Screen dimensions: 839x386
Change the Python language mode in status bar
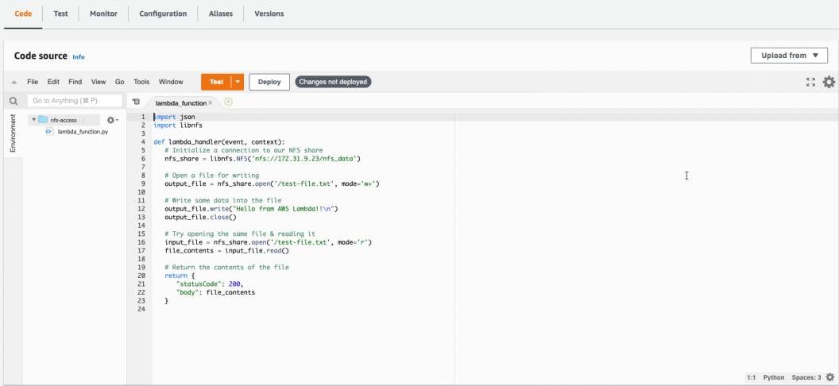[x=773, y=377]
